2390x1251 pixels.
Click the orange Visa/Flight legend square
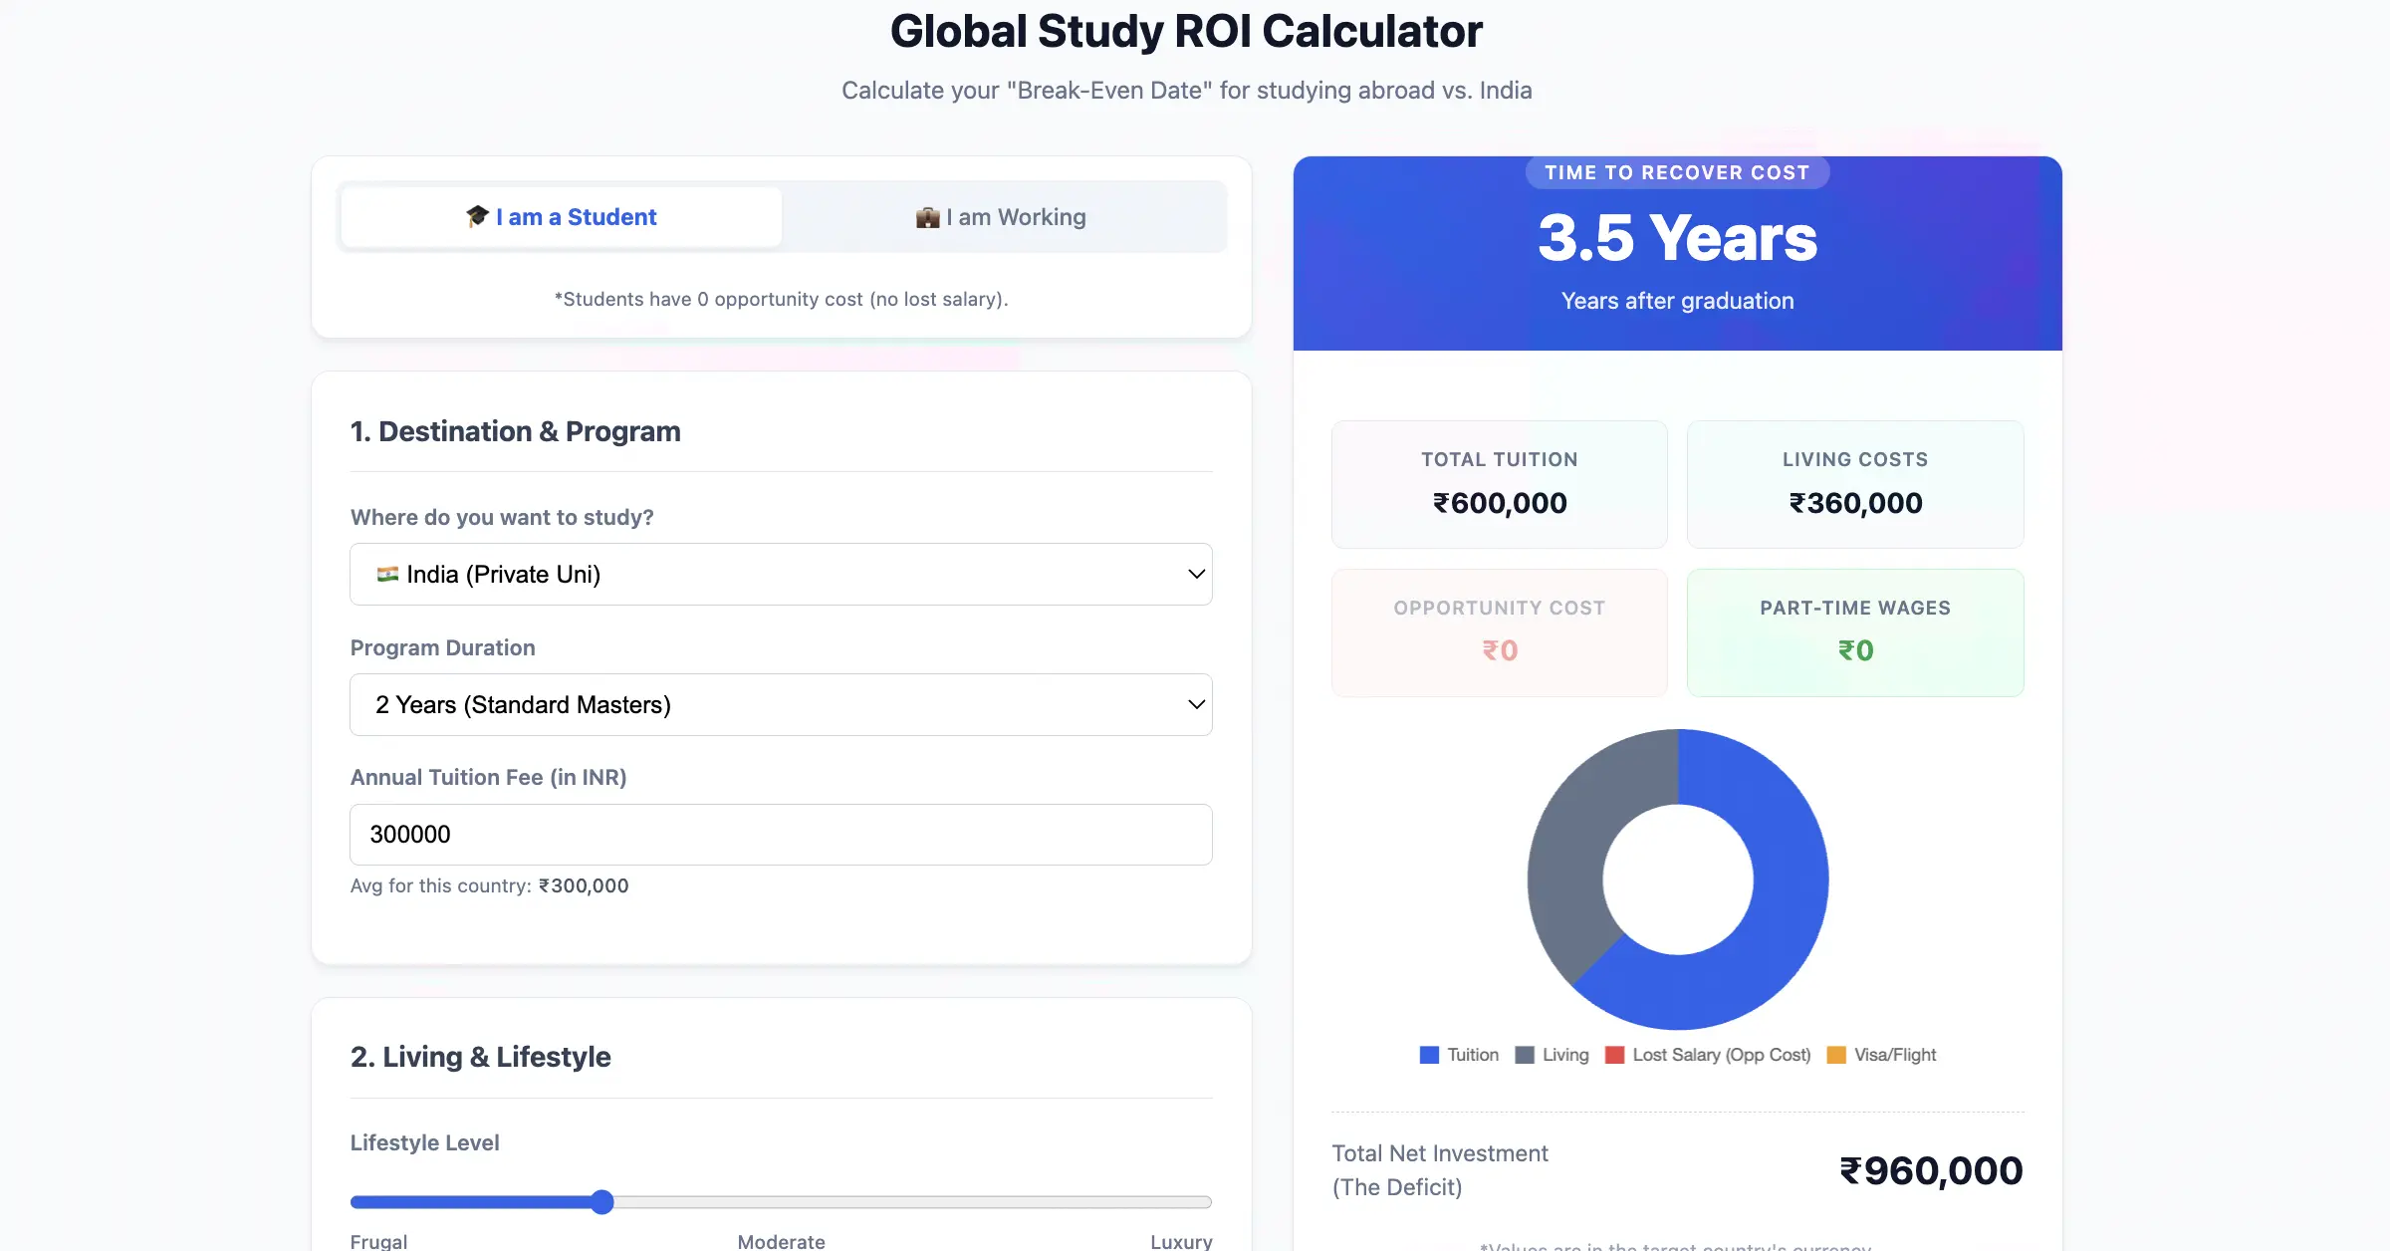point(1835,1054)
